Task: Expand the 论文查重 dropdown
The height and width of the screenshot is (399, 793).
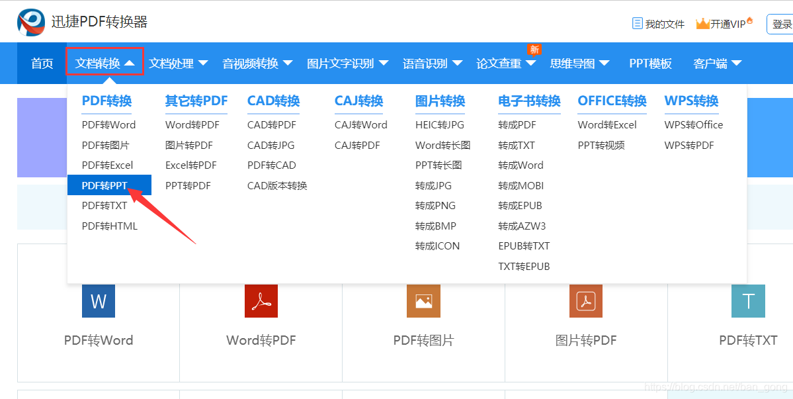Action: 506,64
